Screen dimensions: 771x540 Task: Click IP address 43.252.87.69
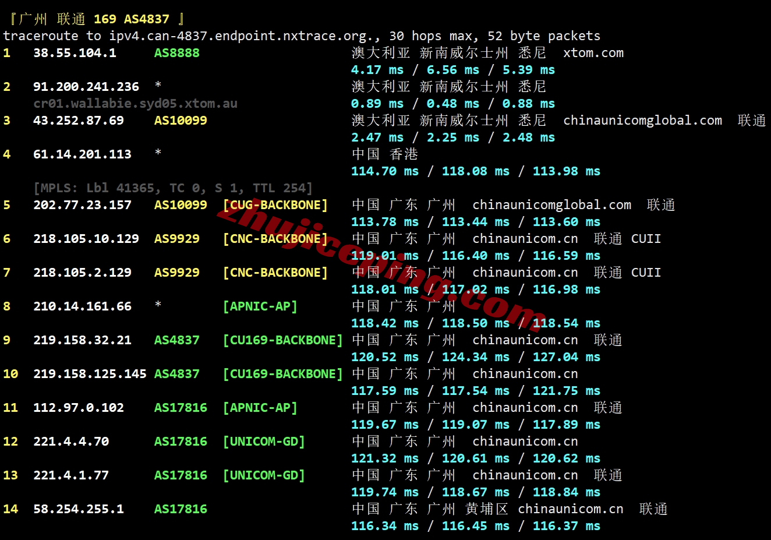pyautogui.click(x=79, y=121)
